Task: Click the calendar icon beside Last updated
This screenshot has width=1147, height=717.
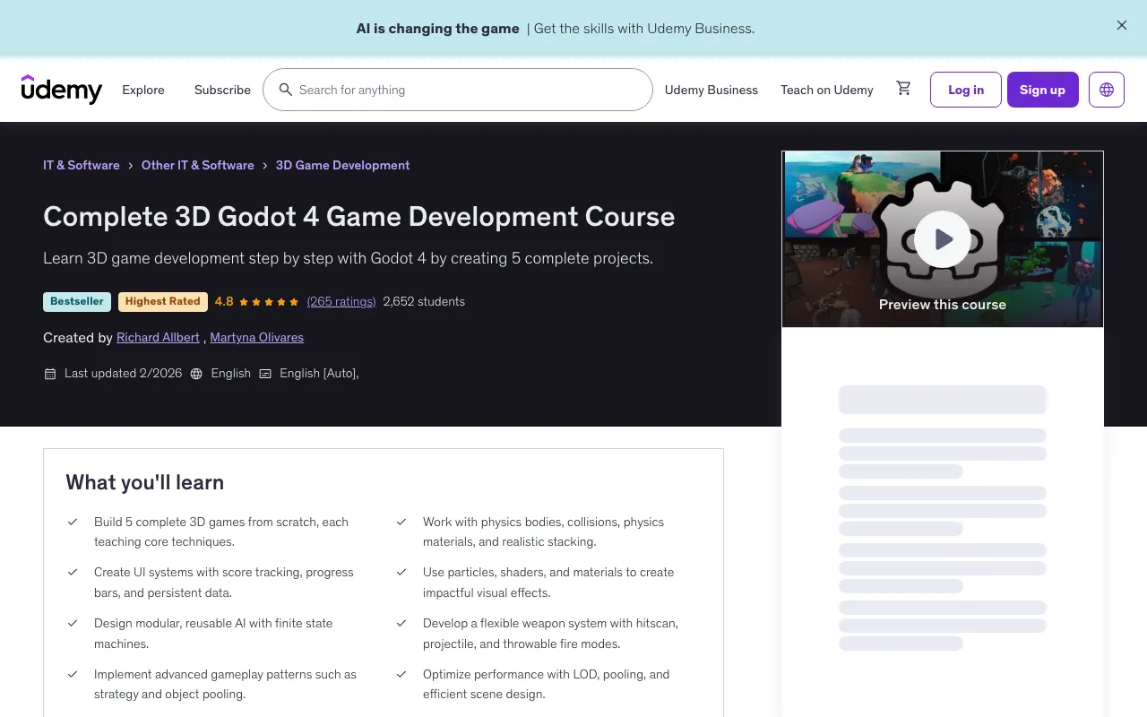Action: coord(50,373)
